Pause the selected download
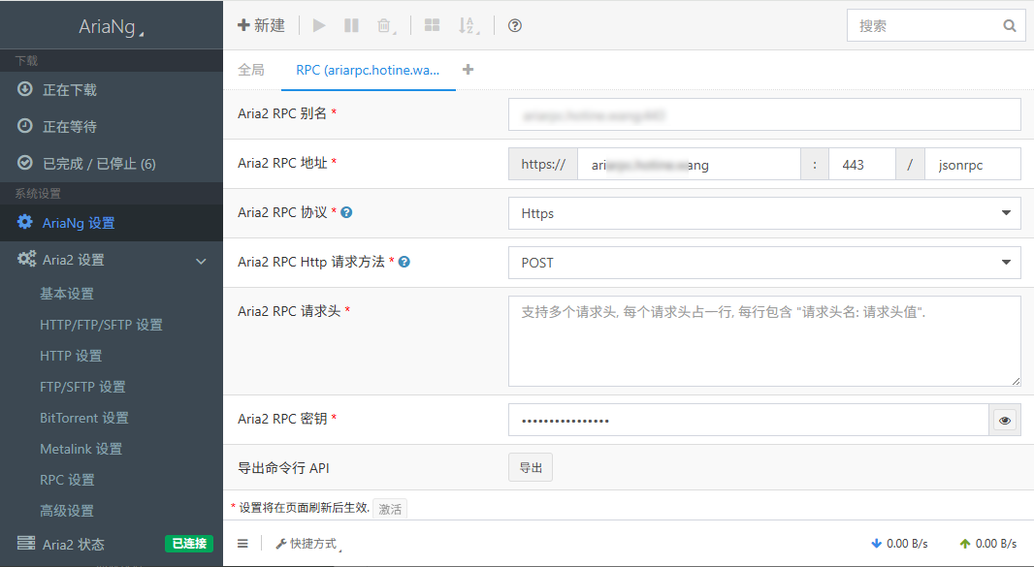 coord(351,25)
